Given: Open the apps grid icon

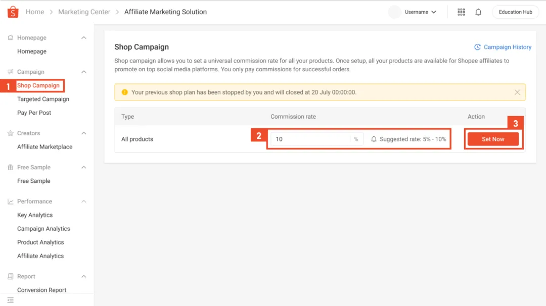Looking at the screenshot, I should (x=461, y=12).
